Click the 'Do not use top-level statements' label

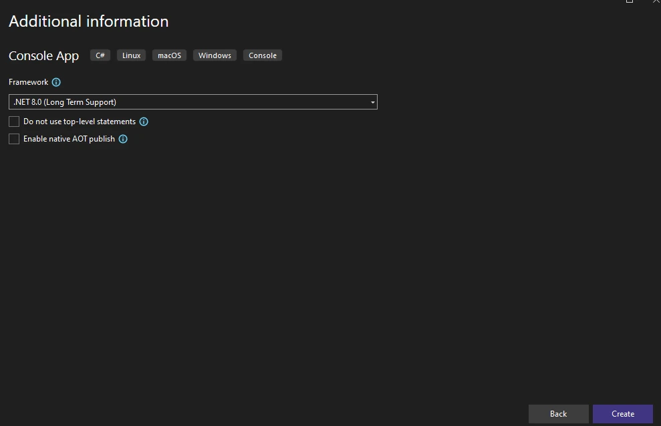79,122
